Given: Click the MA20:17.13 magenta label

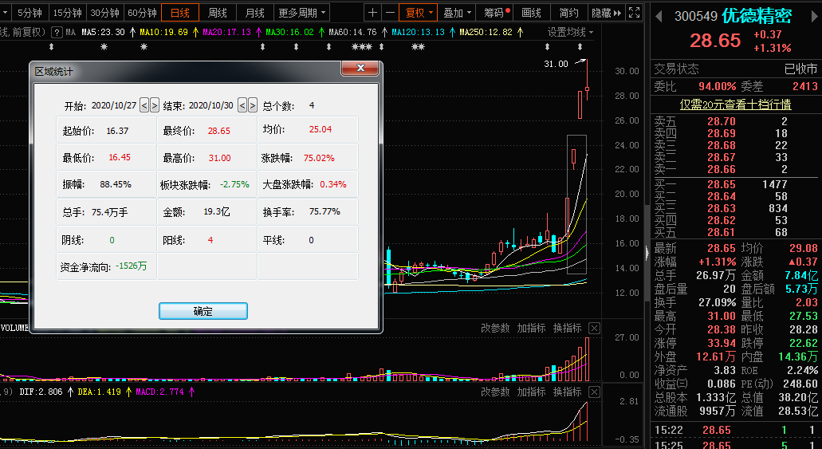Looking at the screenshot, I should pyautogui.click(x=227, y=33).
